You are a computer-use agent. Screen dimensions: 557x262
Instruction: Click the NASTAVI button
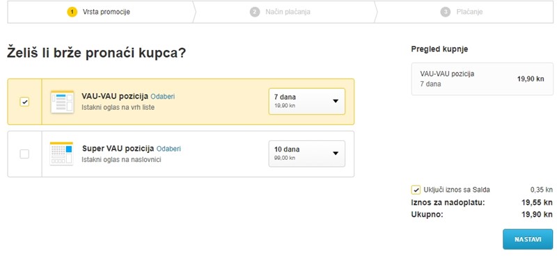tap(528, 239)
